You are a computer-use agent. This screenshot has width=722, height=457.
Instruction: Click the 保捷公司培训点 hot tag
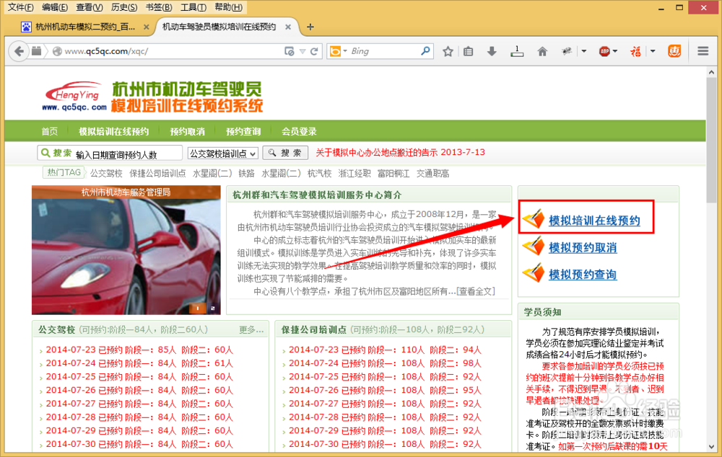[157, 173]
